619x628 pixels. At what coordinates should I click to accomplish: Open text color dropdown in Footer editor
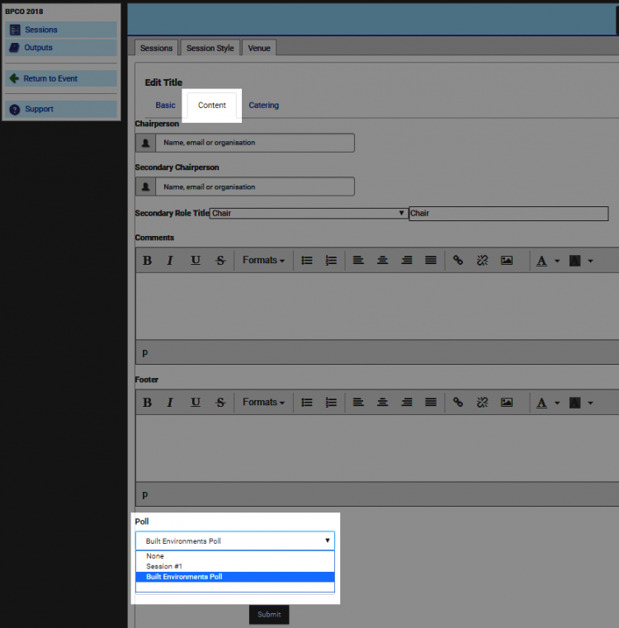tap(557, 403)
